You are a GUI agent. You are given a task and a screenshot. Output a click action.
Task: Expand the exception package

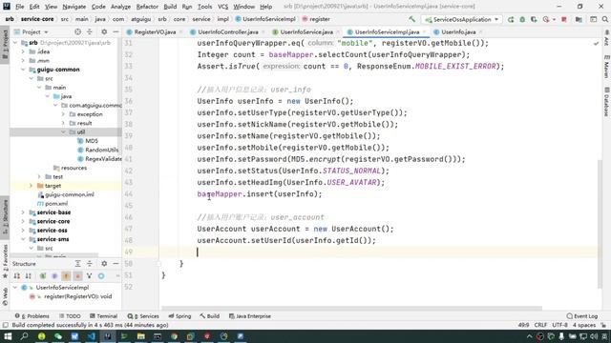[63, 114]
